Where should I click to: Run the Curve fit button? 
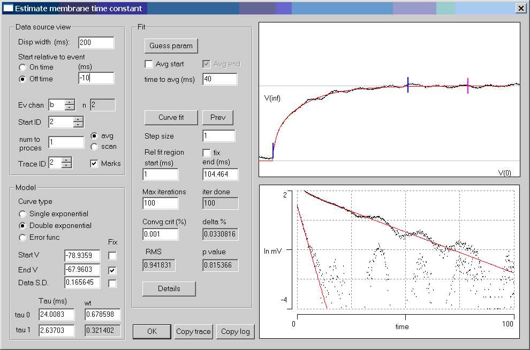point(171,117)
